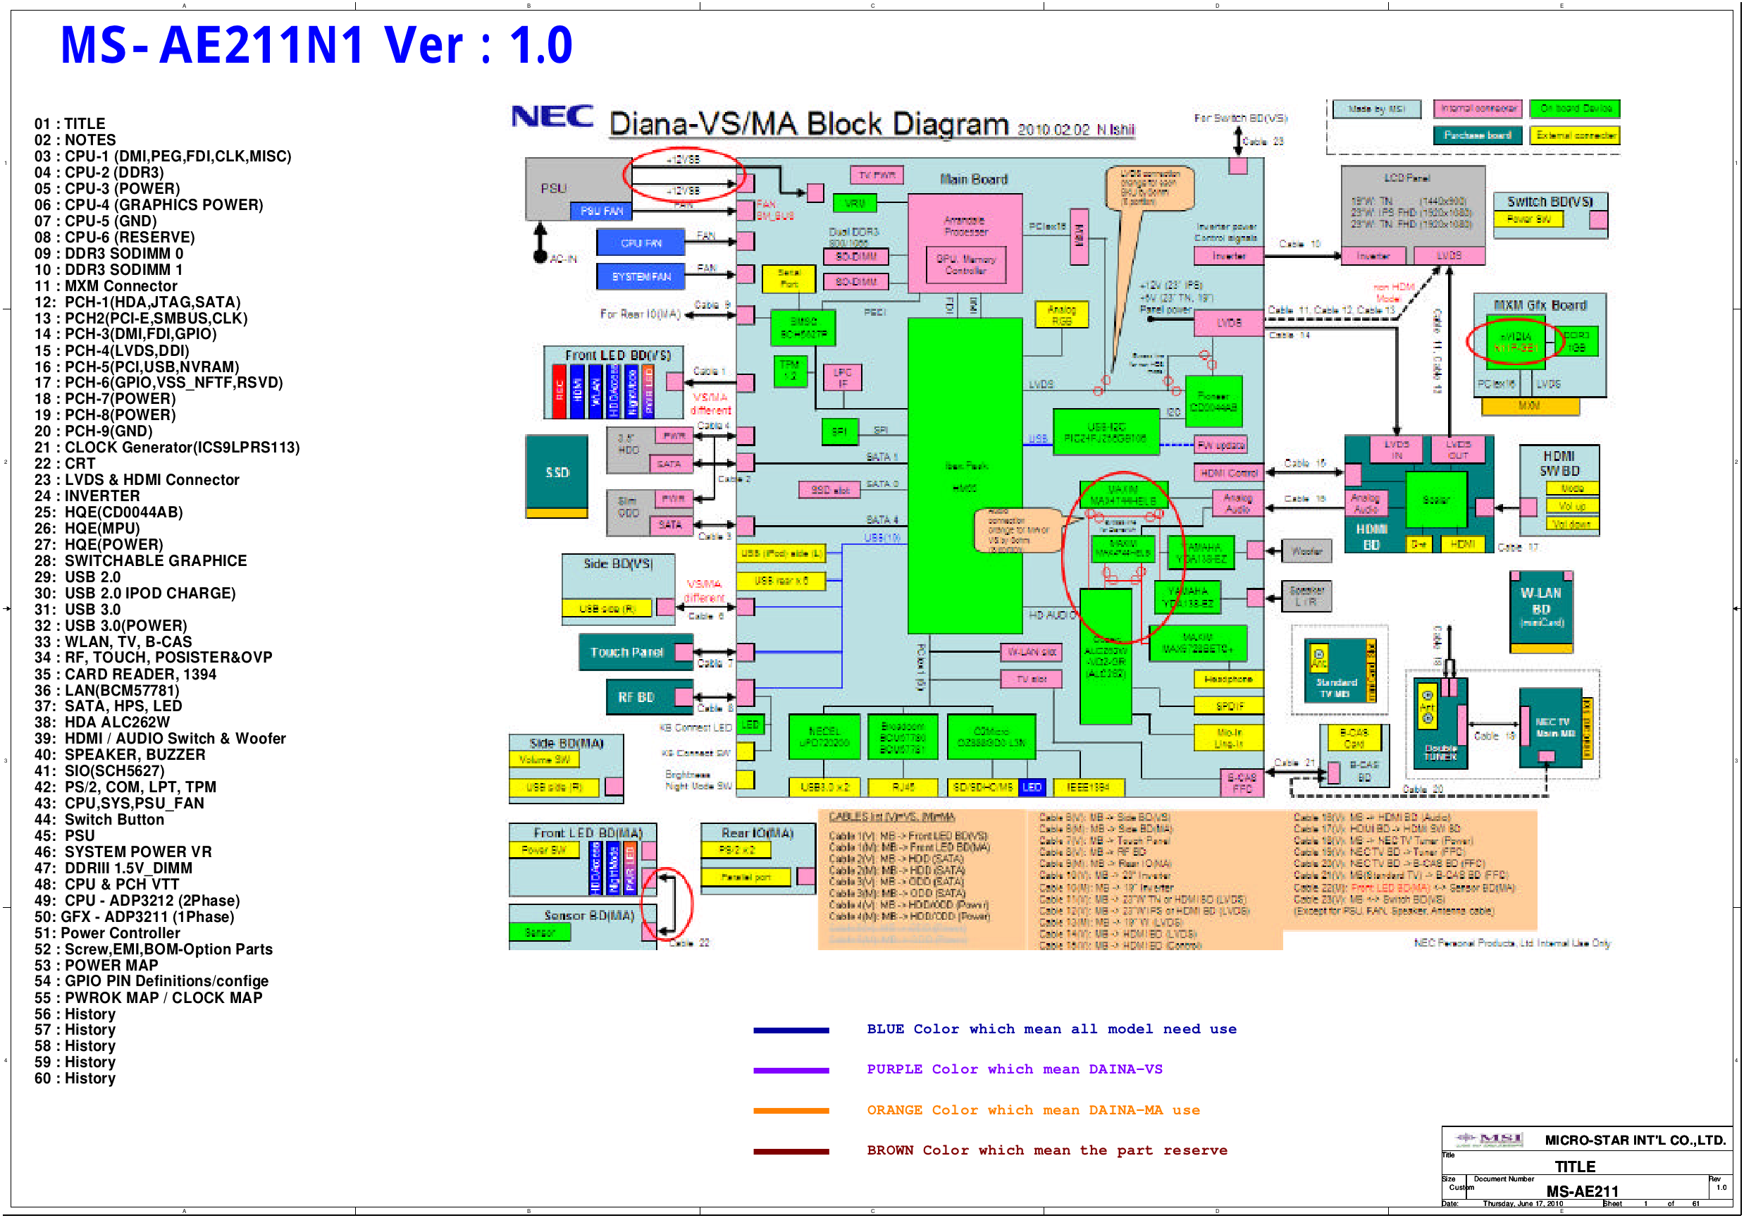
Task: Click index entry '21 : CLOCK Generator(ICS9LPRS113)'
Action: (167, 448)
